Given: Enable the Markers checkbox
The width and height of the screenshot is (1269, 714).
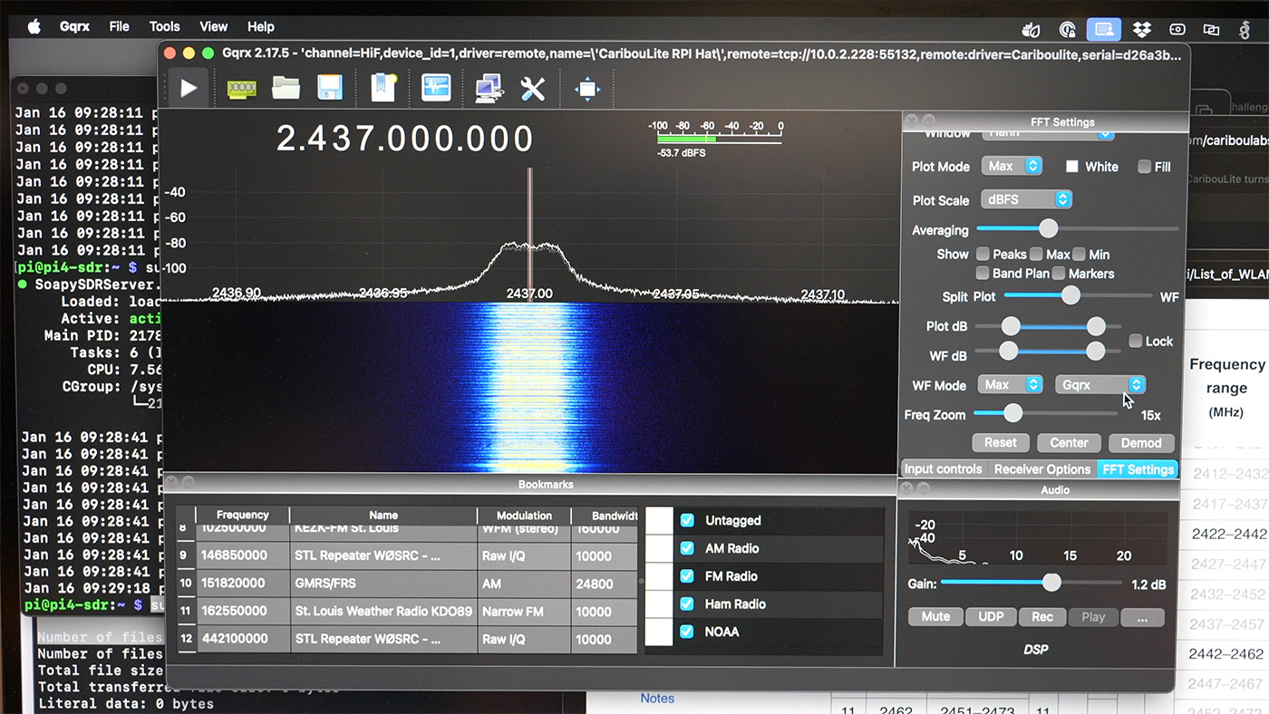Looking at the screenshot, I should point(1058,274).
